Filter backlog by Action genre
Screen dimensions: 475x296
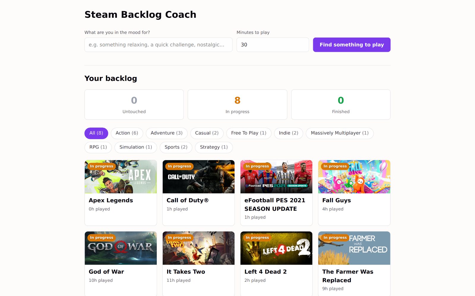click(127, 133)
